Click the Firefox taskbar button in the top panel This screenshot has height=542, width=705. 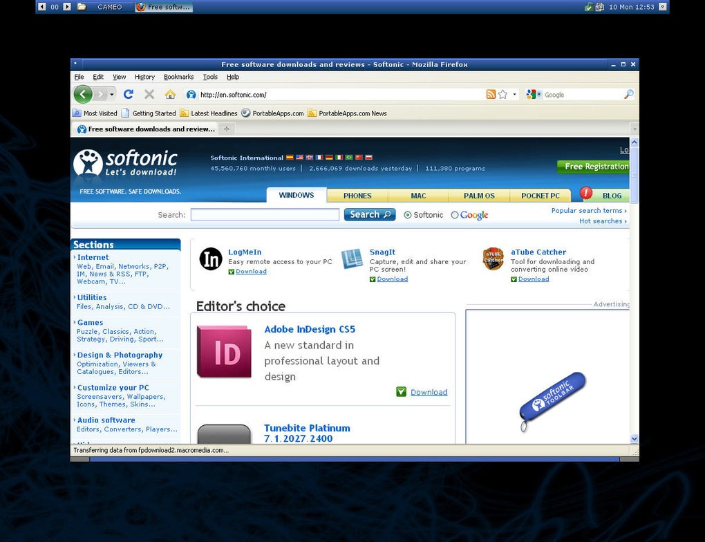[x=164, y=7]
